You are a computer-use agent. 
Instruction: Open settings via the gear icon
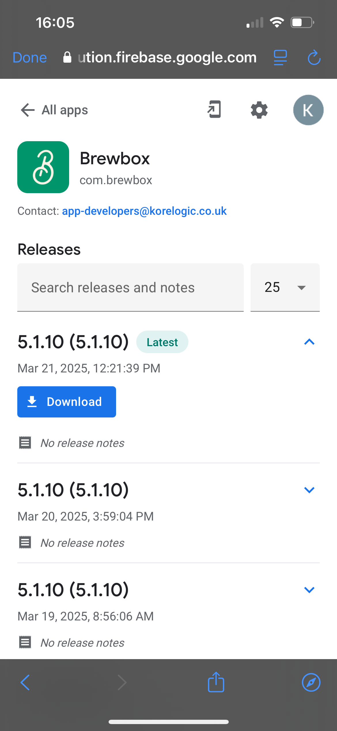(x=259, y=110)
